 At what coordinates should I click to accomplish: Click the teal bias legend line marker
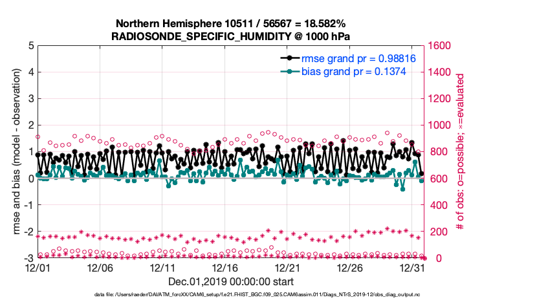pyautogui.click(x=286, y=71)
